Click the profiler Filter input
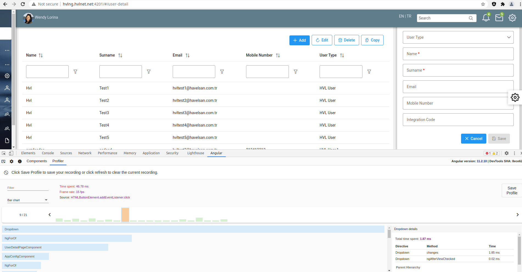Viewport: 522px width, 272px height. (x=28, y=188)
